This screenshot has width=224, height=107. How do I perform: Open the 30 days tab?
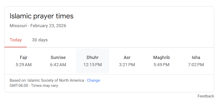[40, 40]
